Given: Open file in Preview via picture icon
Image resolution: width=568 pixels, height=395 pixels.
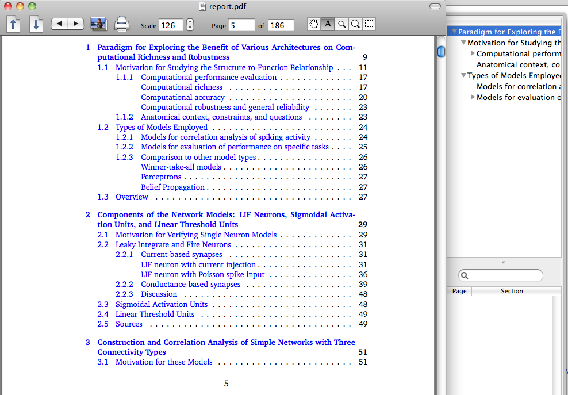Looking at the screenshot, I should [x=98, y=24].
